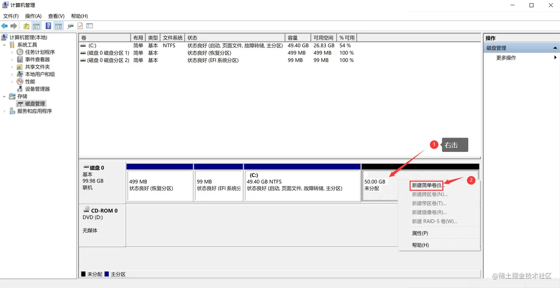The image size is (560, 288).
Task: Select the 本地用户和组 users icon
Action: point(20,74)
